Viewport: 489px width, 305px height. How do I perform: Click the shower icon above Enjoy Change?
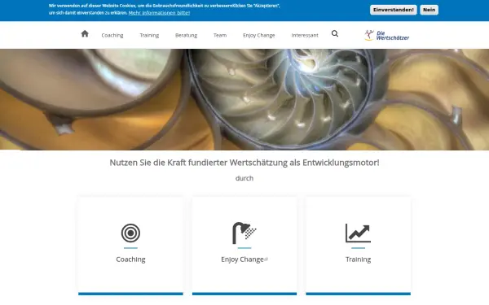244,233
